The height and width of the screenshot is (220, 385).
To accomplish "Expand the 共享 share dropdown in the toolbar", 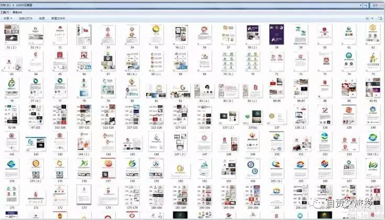I will click(x=8, y=18).
